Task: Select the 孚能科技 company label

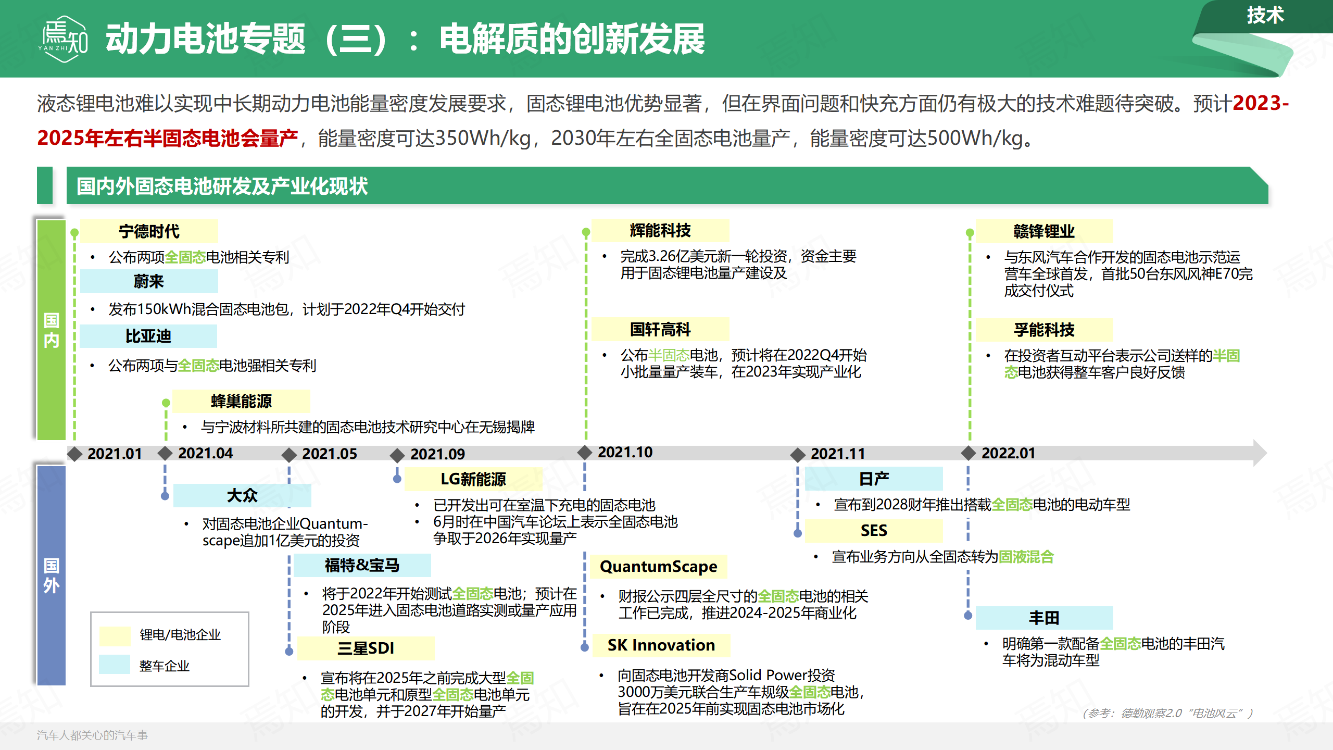Action: pos(1044,330)
